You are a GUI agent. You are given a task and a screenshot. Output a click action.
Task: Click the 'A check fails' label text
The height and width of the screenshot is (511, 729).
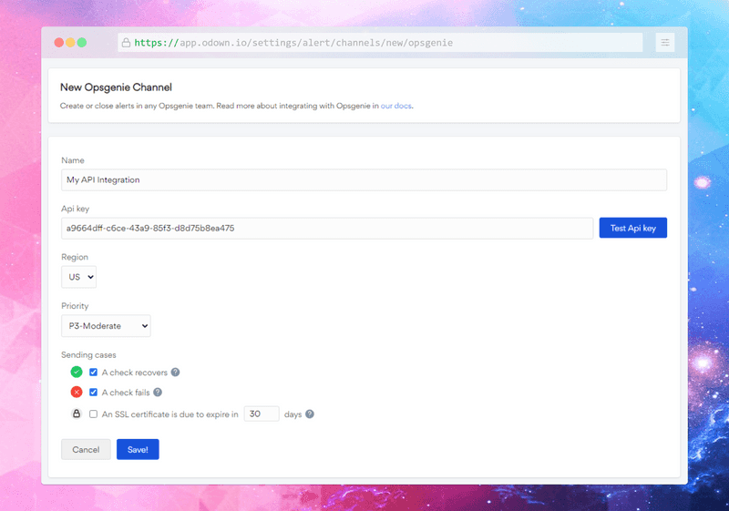pos(126,393)
